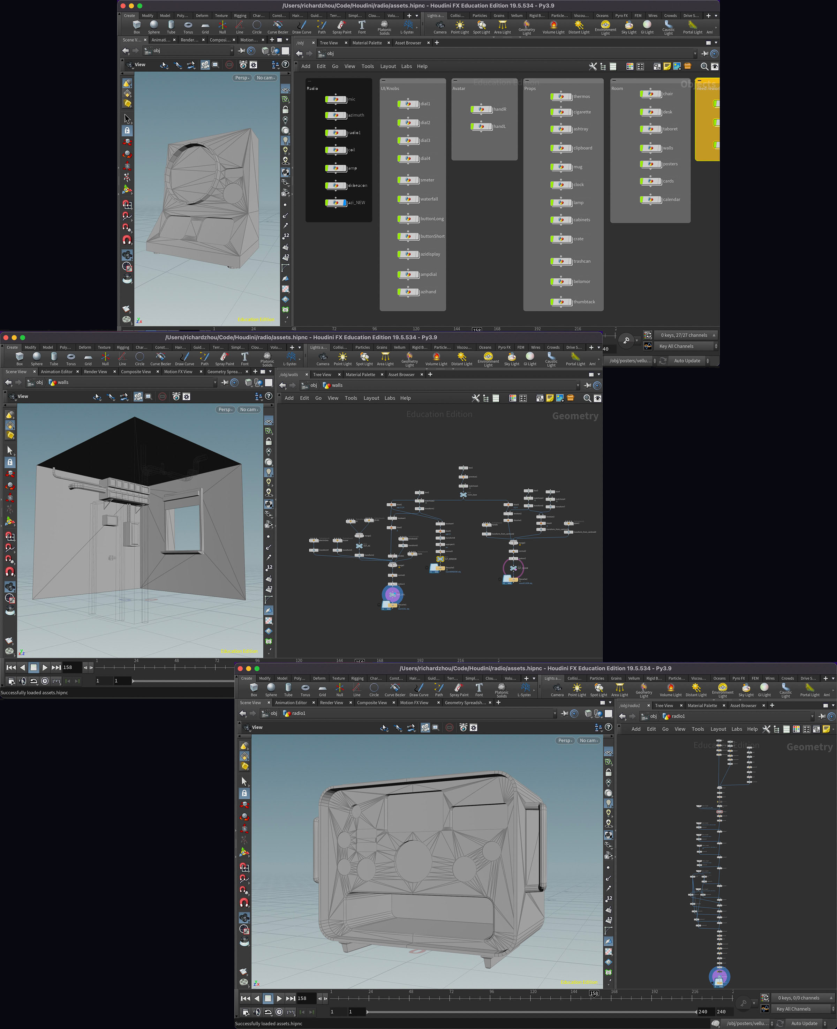Click the range slider in middle window

(x=183, y=681)
